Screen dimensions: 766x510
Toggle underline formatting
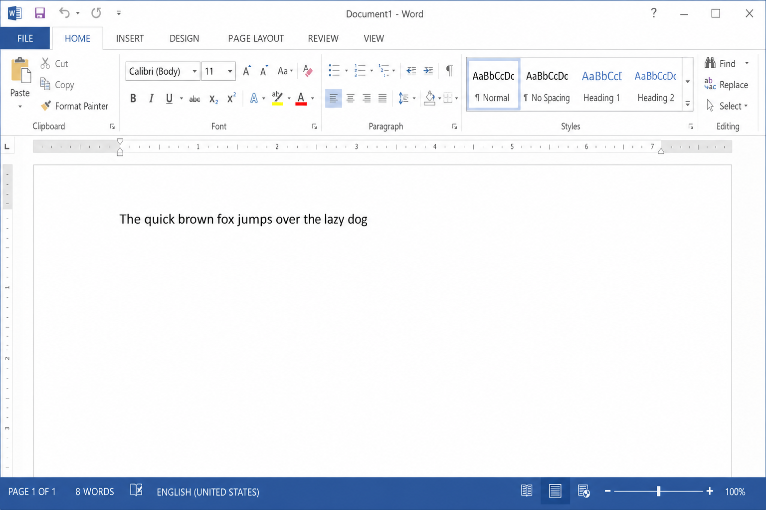[169, 99]
